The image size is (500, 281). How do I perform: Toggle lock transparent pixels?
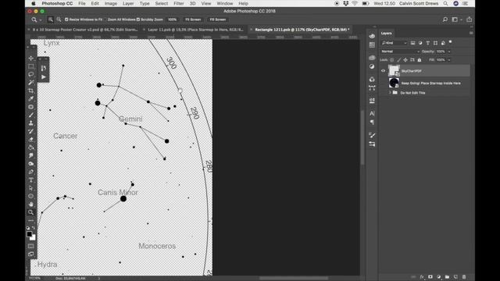[x=392, y=59]
